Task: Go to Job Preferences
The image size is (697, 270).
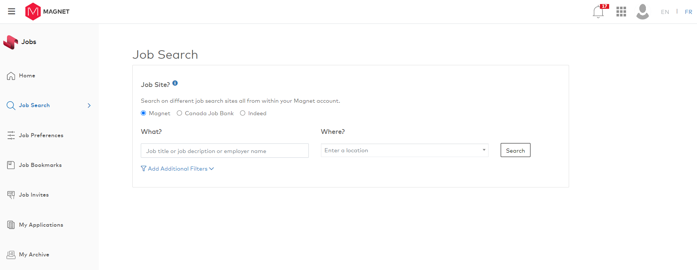Action: click(41, 135)
